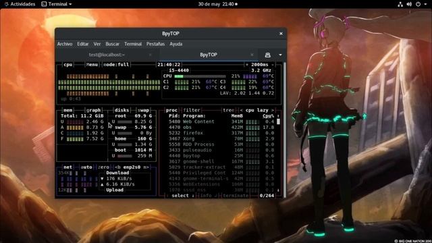Select the gnome-shell process row
Image resolution: width=432 pixels, height=243 pixels.
point(221,161)
